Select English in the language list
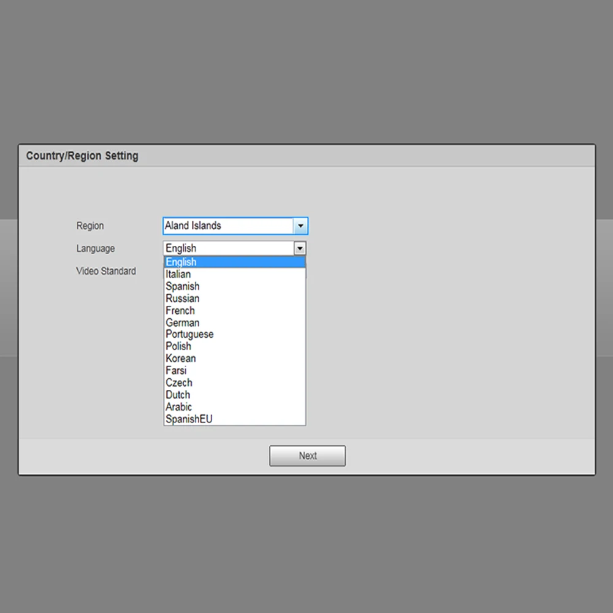The height and width of the screenshot is (613, 613). tap(235, 262)
